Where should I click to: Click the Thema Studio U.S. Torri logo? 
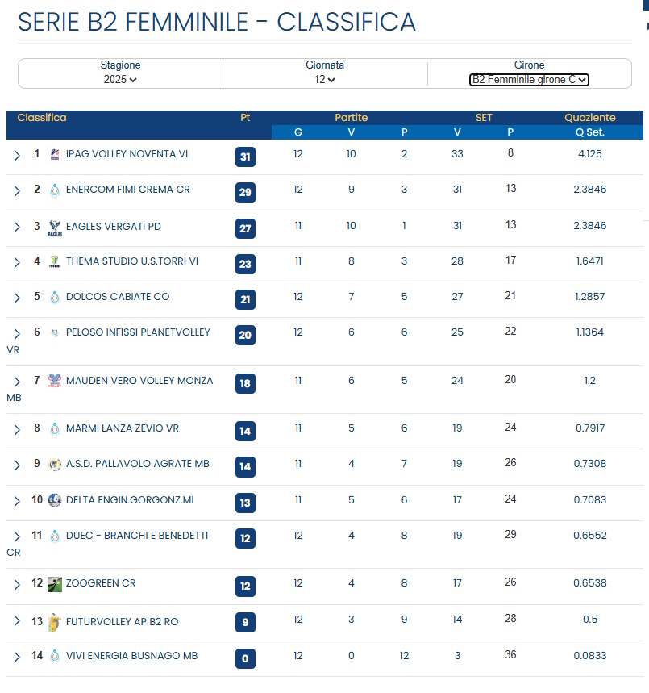tap(55, 261)
